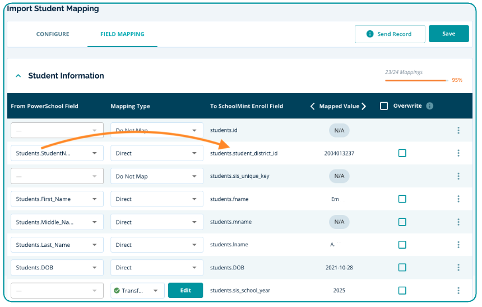Open the Students.First_Name field dropdown
Image resolution: width=482 pixels, height=307 pixels.
(x=57, y=199)
